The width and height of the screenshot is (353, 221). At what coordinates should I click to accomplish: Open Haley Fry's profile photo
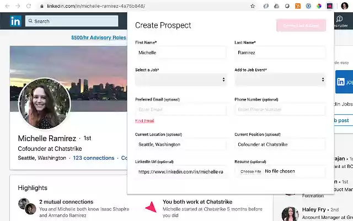(x=290, y=214)
